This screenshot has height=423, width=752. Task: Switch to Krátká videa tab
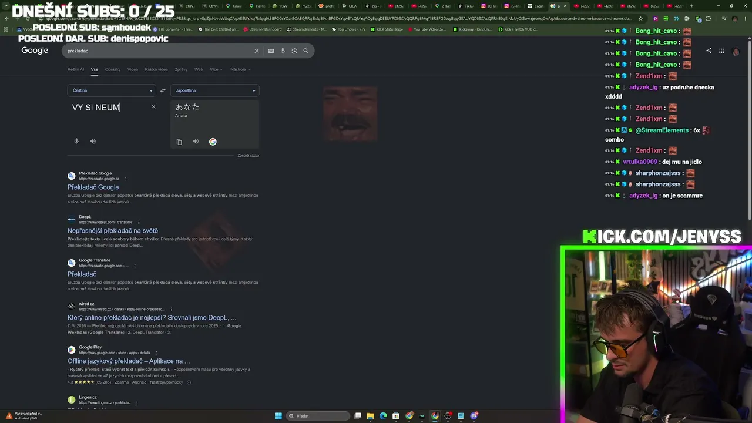click(156, 69)
